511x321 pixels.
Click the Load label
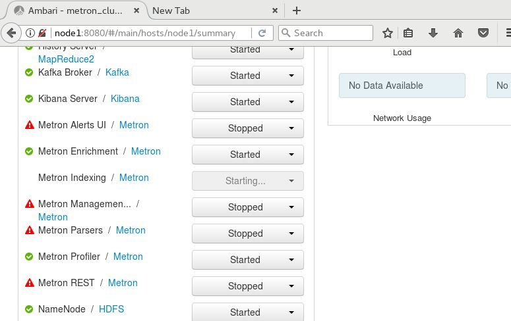pyautogui.click(x=402, y=53)
